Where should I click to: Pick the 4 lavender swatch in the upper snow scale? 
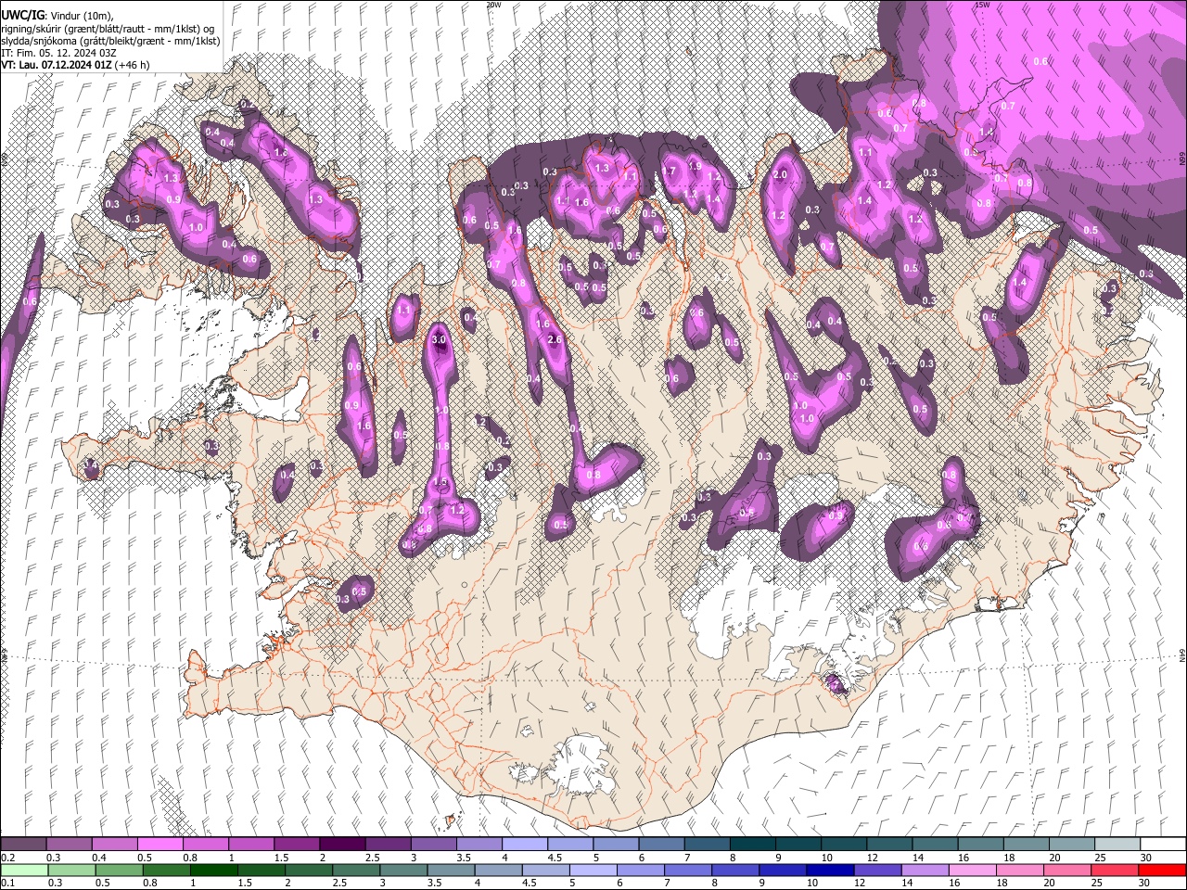(524, 845)
